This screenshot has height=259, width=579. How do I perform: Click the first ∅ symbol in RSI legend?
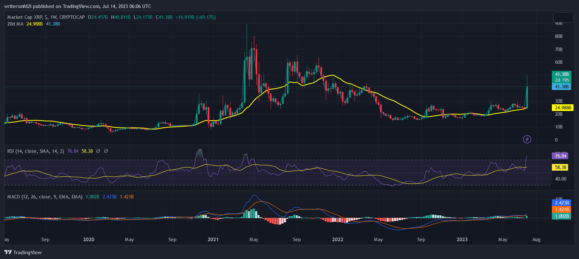pyautogui.click(x=98, y=151)
